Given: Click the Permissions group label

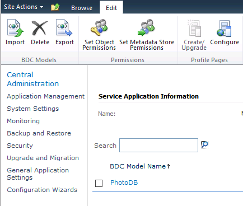Looking at the screenshot, I should point(128,60).
